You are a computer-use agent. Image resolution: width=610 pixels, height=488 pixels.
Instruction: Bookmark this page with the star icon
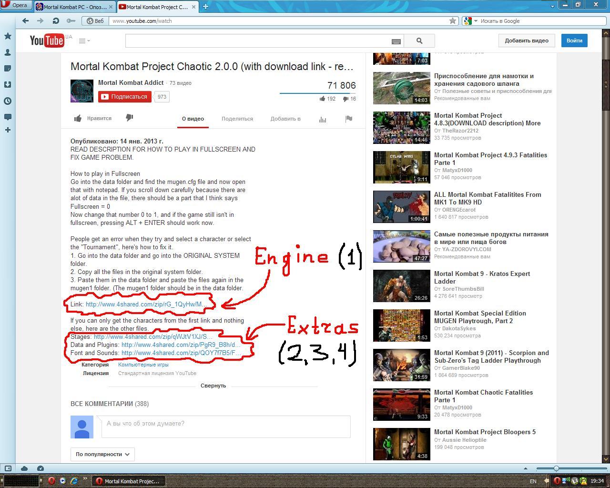453,21
